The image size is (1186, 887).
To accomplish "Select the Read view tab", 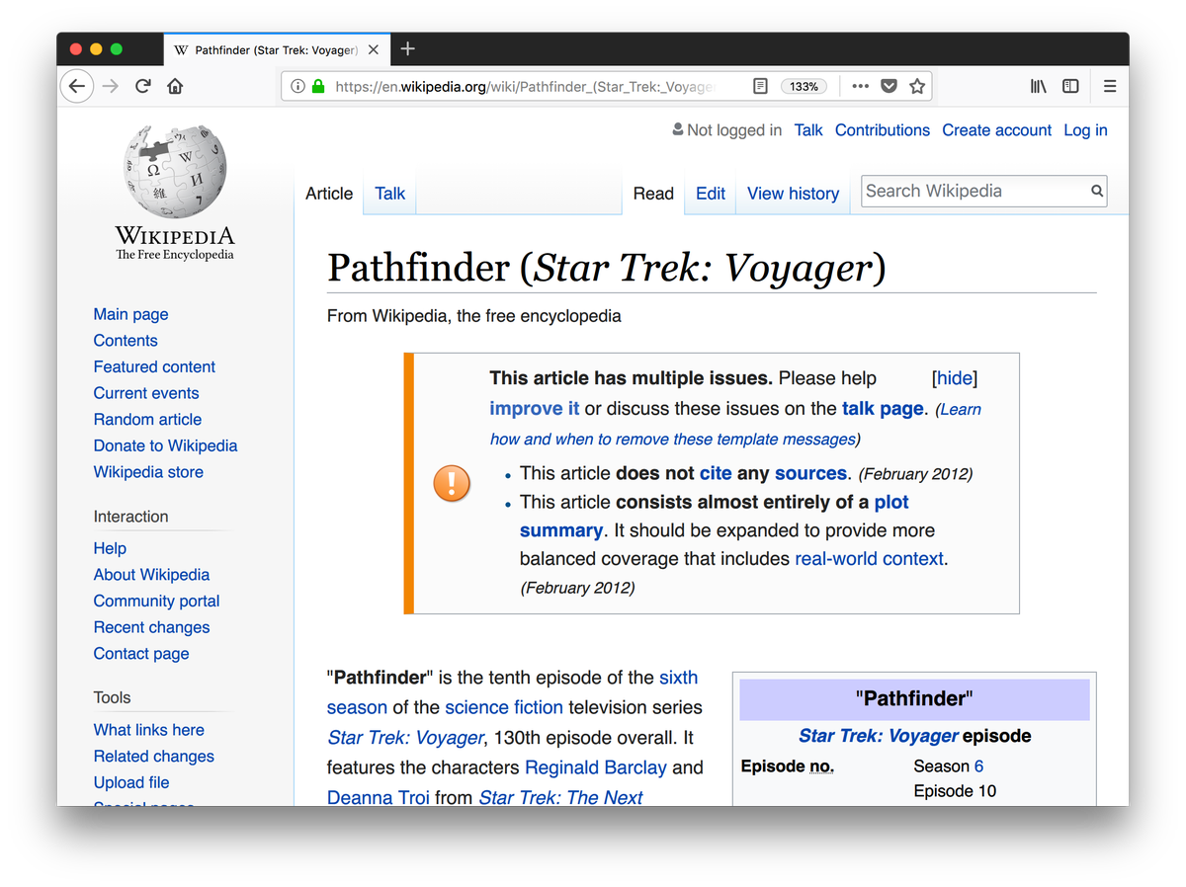I will (653, 194).
